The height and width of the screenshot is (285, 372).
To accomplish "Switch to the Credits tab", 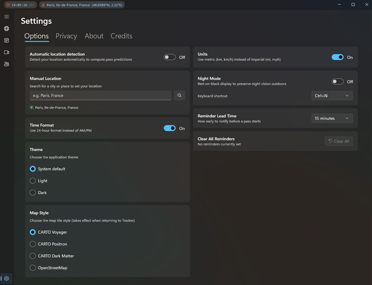I will coord(121,36).
